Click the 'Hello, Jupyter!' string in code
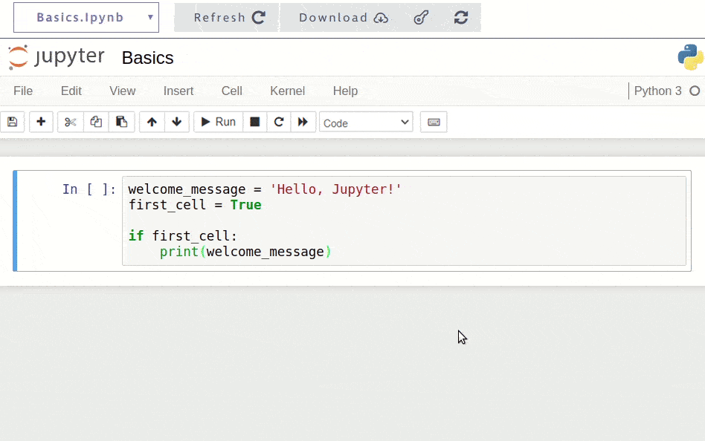 tap(335, 189)
